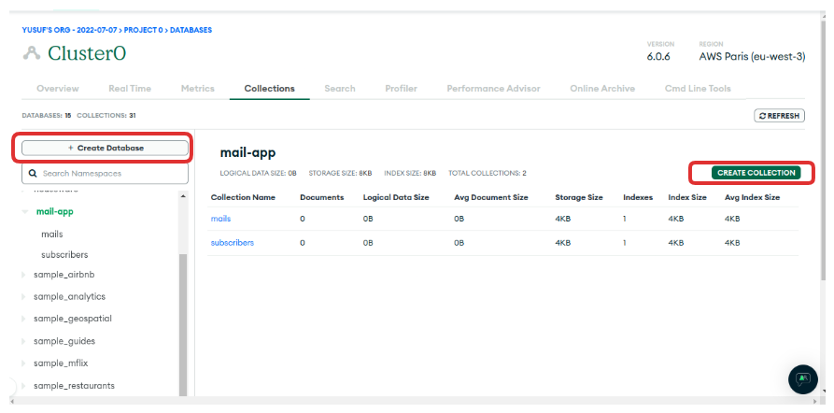The width and height of the screenshot is (834, 413).
Task: Switch to the Overview tab
Action: (57, 89)
